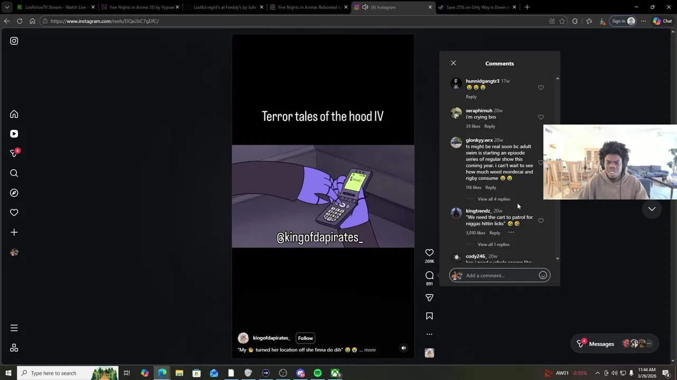Reply to hunnidgangtr3's comment

tap(471, 97)
